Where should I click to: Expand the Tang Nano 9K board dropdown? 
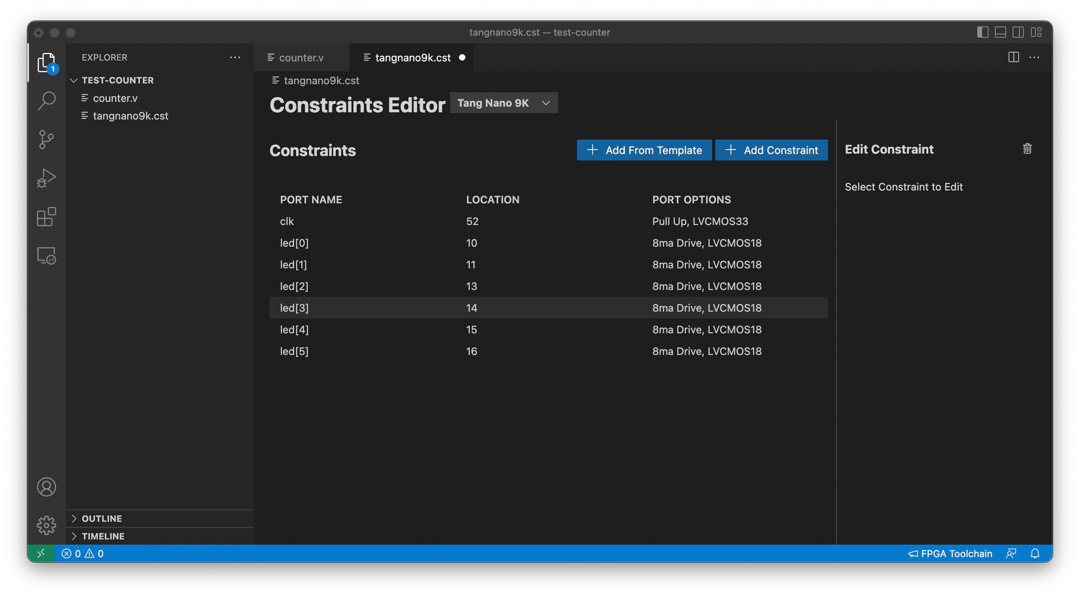[545, 102]
